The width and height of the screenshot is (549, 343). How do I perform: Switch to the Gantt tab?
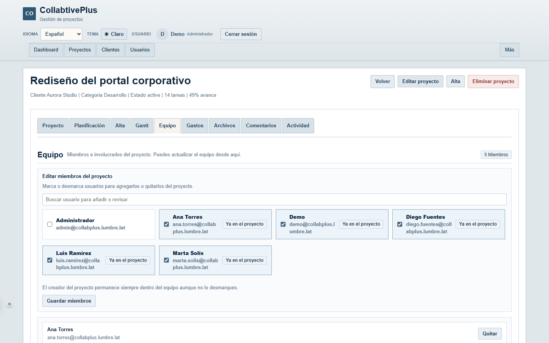tap(142, 126)
